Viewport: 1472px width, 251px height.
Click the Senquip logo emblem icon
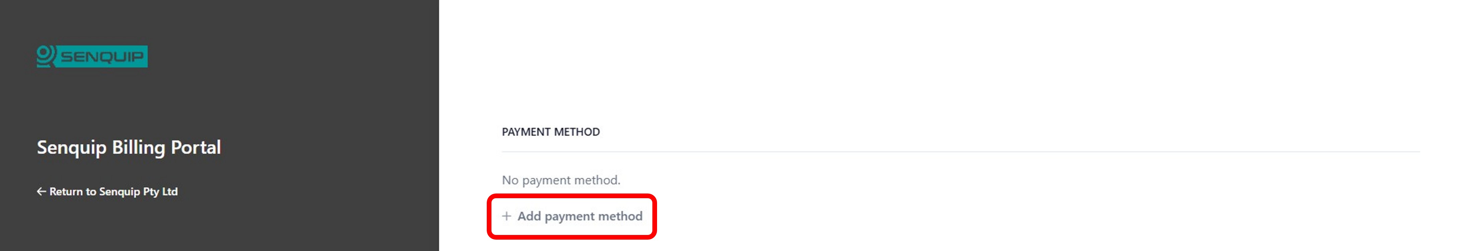click(x=46, y=56)
